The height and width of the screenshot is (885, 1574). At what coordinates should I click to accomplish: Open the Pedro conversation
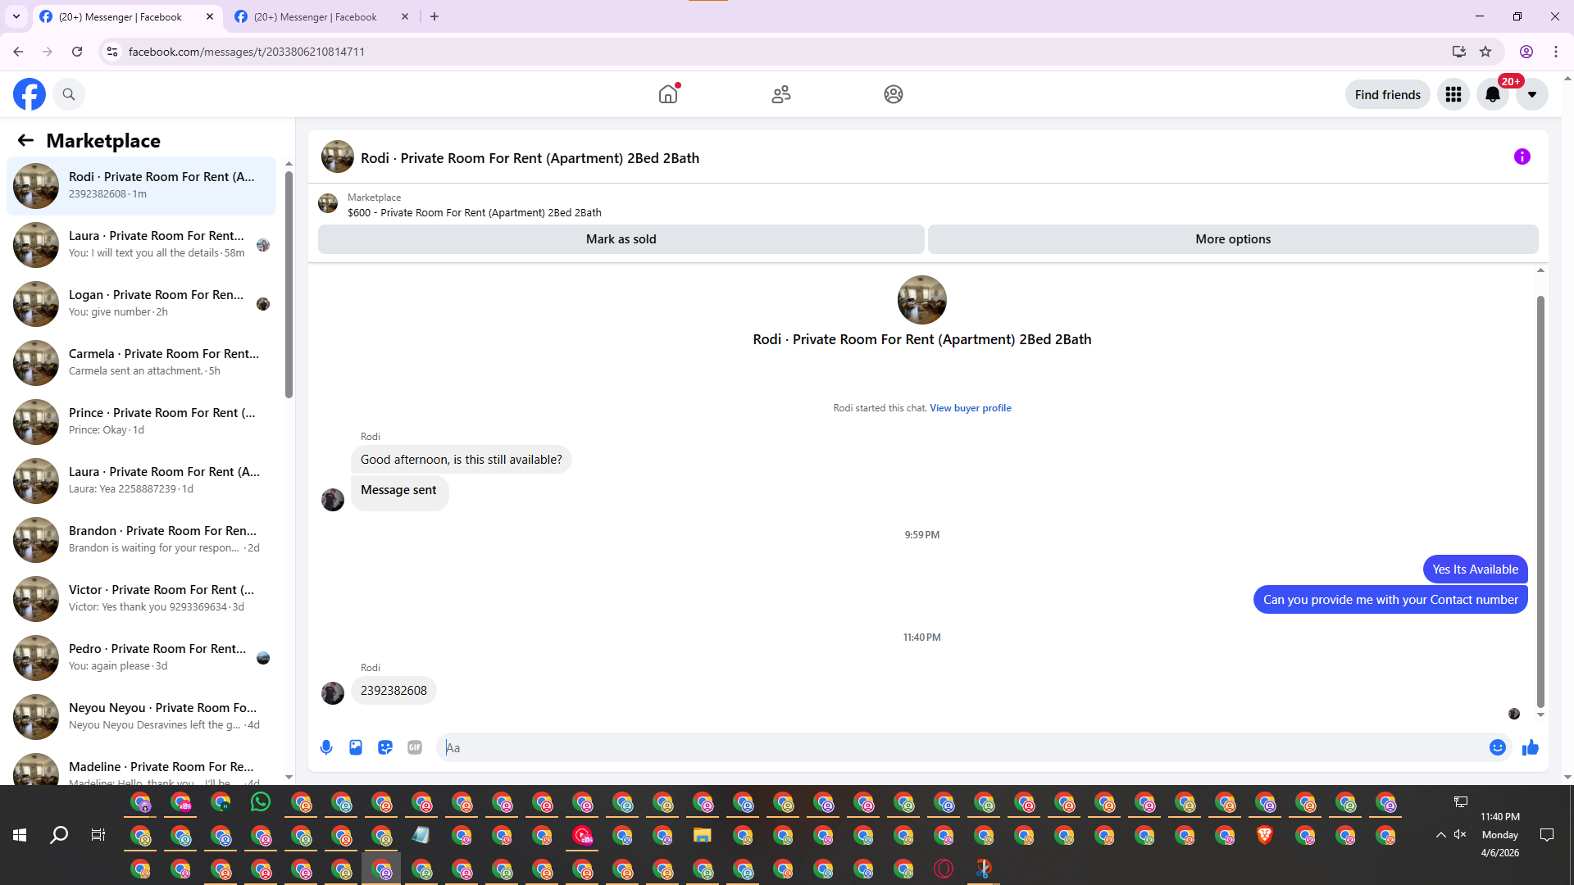(141, 658)
